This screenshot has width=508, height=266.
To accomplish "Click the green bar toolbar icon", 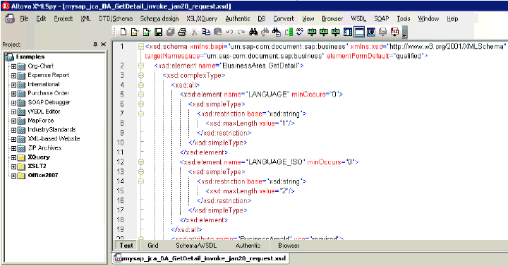I will [289, 32].
